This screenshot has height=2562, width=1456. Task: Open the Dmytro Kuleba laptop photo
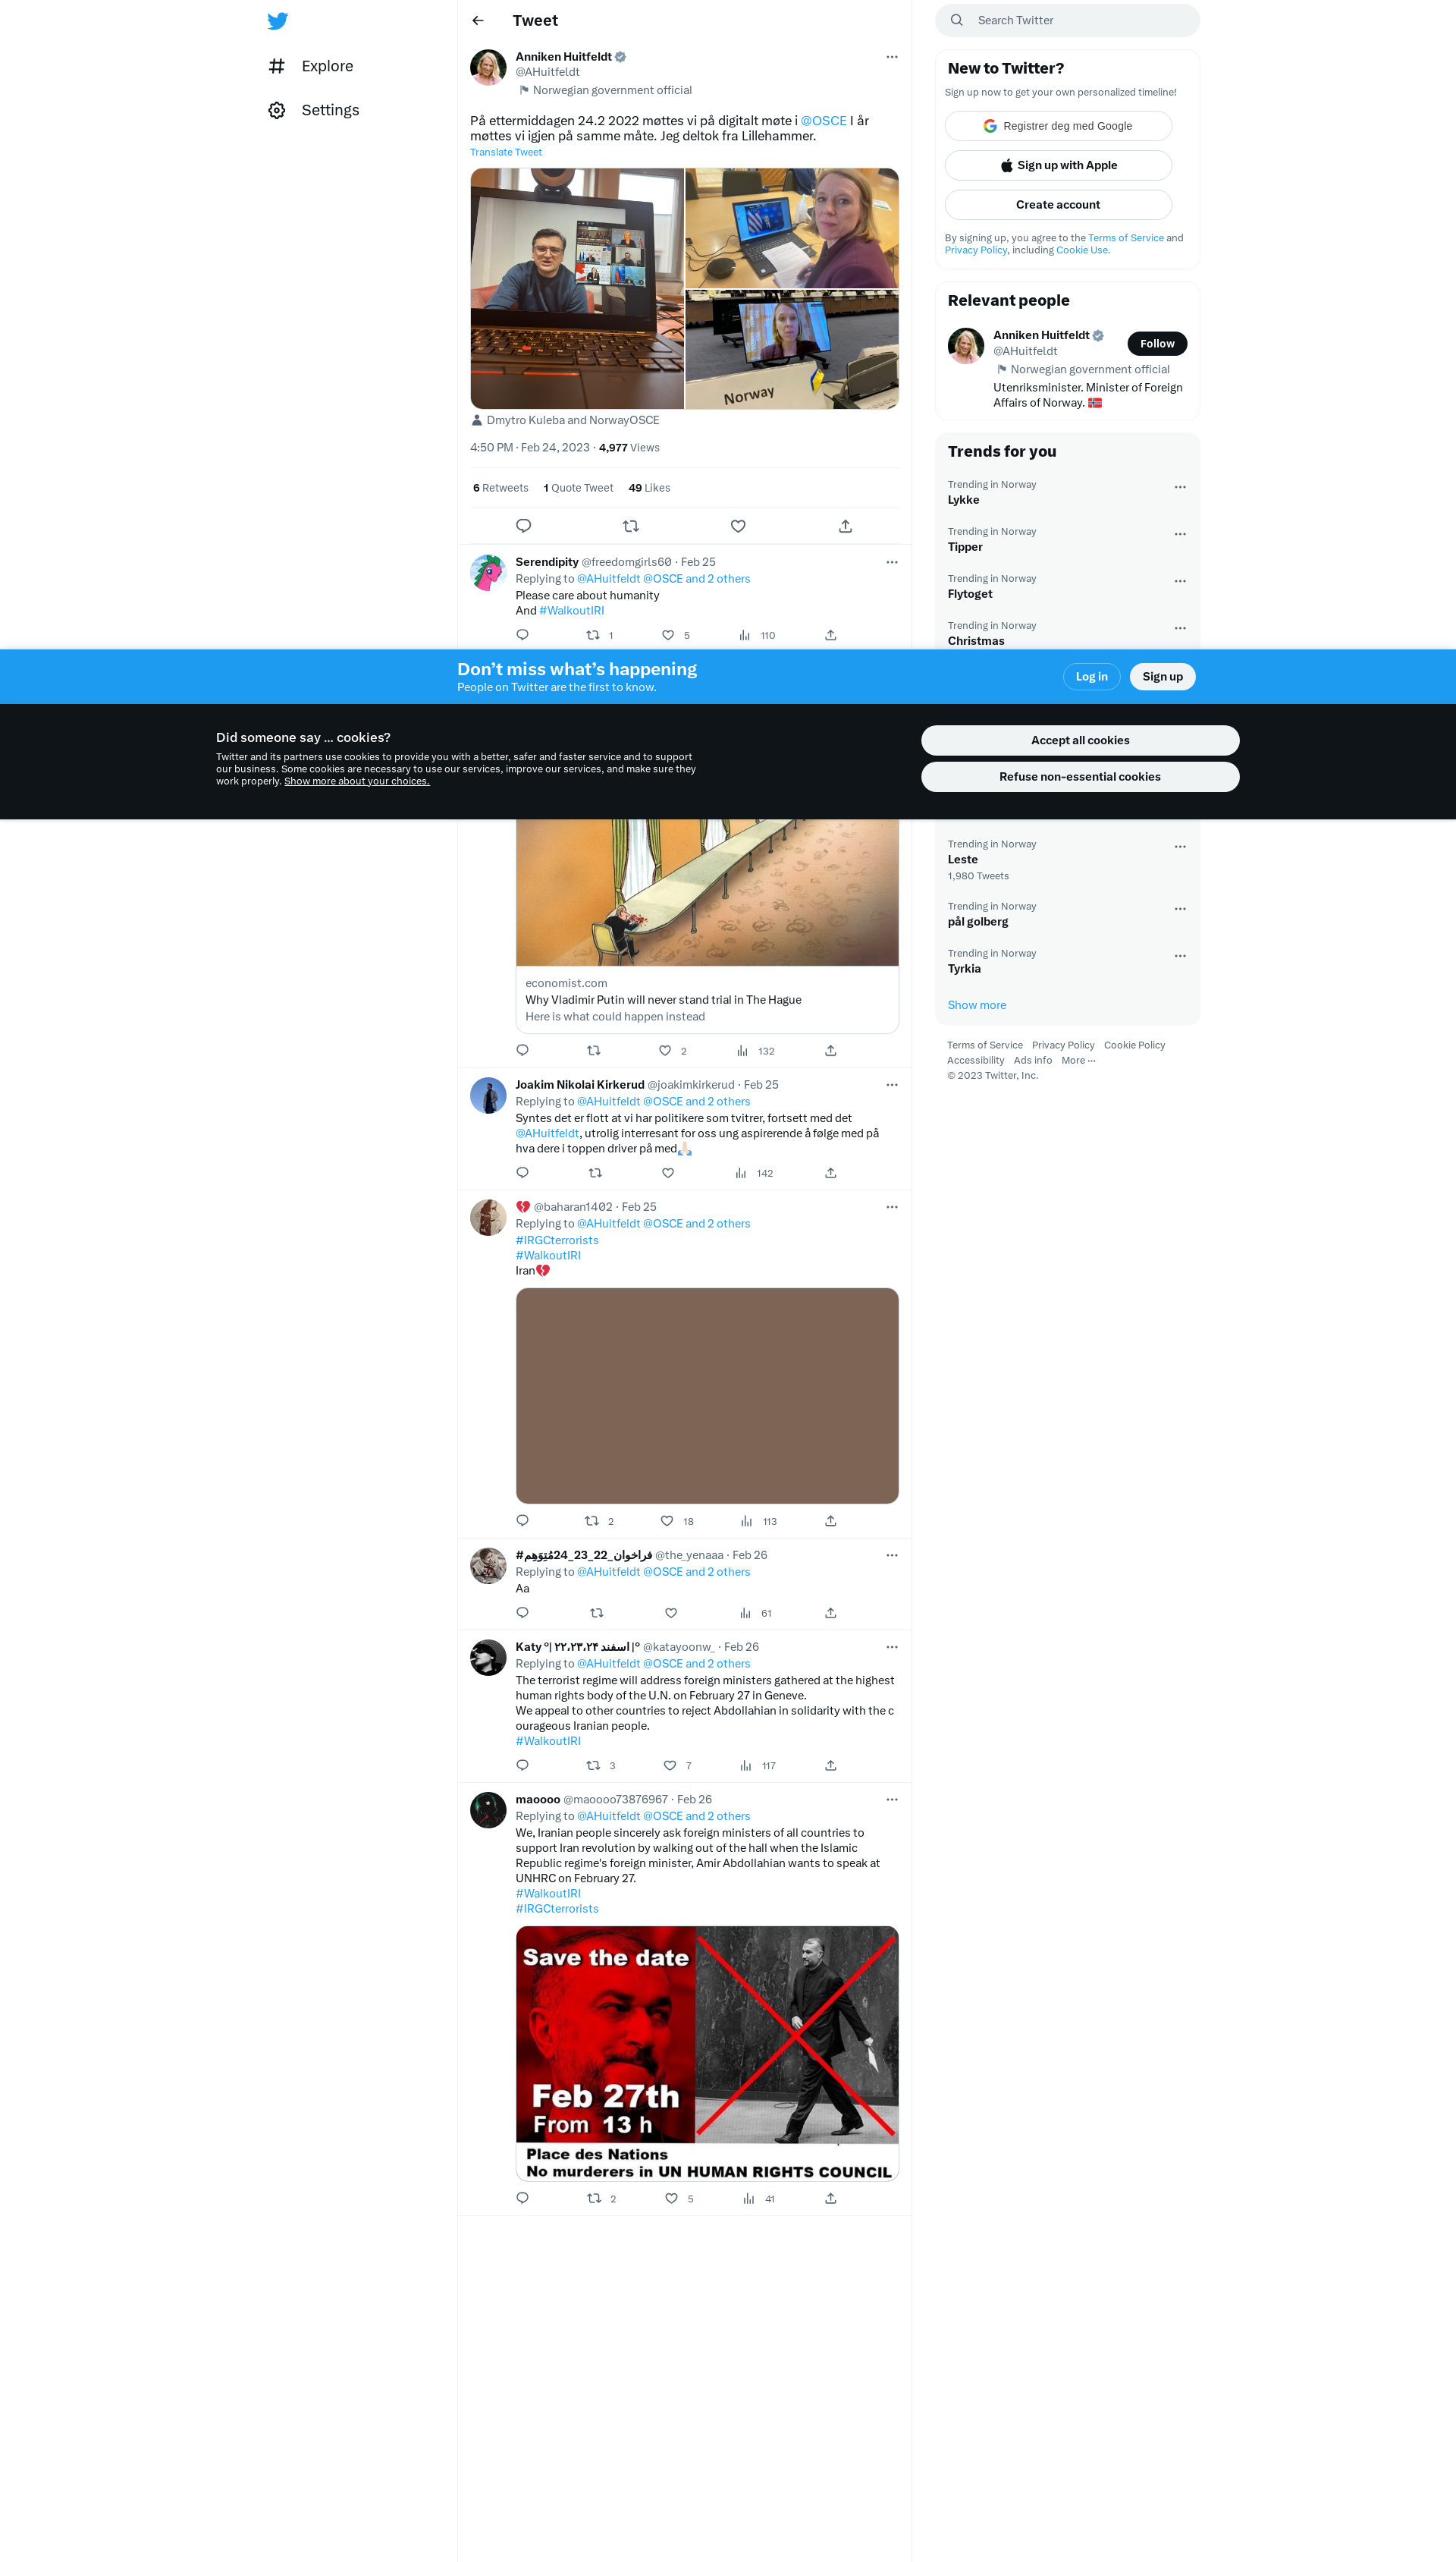pyautogui.click(x=577, y=288)
